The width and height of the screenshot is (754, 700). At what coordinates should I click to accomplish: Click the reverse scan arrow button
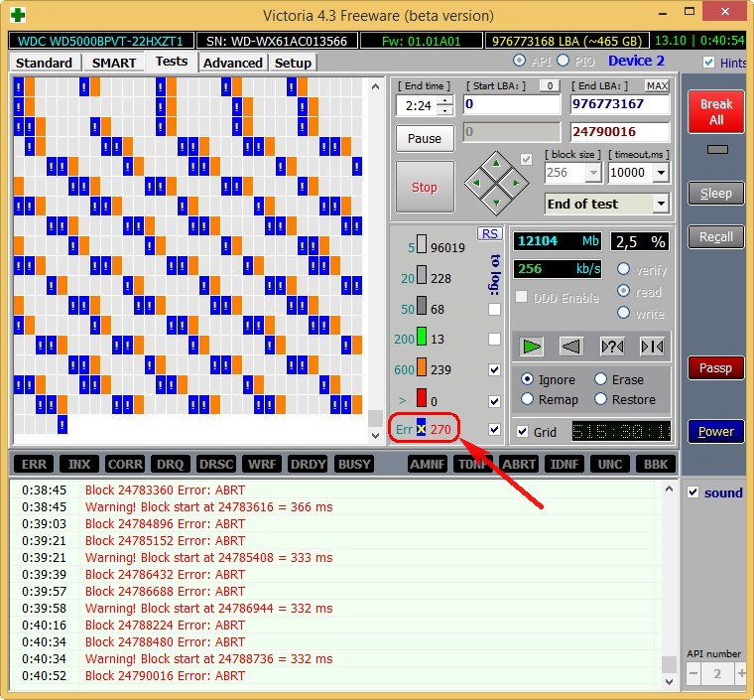[571, 347]
